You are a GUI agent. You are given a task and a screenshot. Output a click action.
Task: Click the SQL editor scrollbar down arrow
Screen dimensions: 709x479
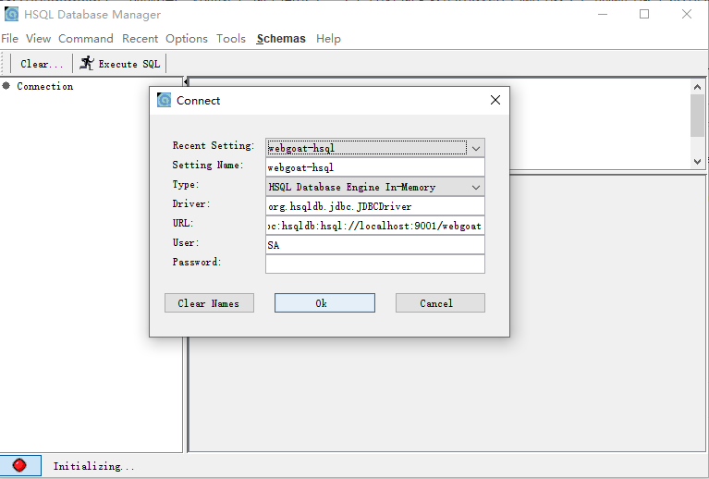pyautogui.click(x=697, y=161)
